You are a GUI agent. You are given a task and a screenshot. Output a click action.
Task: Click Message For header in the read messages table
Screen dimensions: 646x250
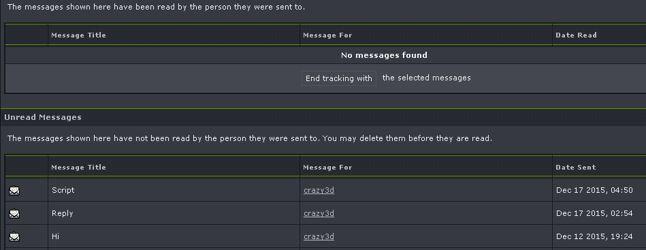point(327,35)
